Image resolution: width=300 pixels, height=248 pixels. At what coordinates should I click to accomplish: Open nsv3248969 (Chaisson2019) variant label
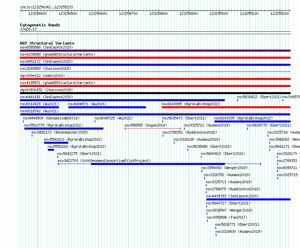(x=46, y=68)
